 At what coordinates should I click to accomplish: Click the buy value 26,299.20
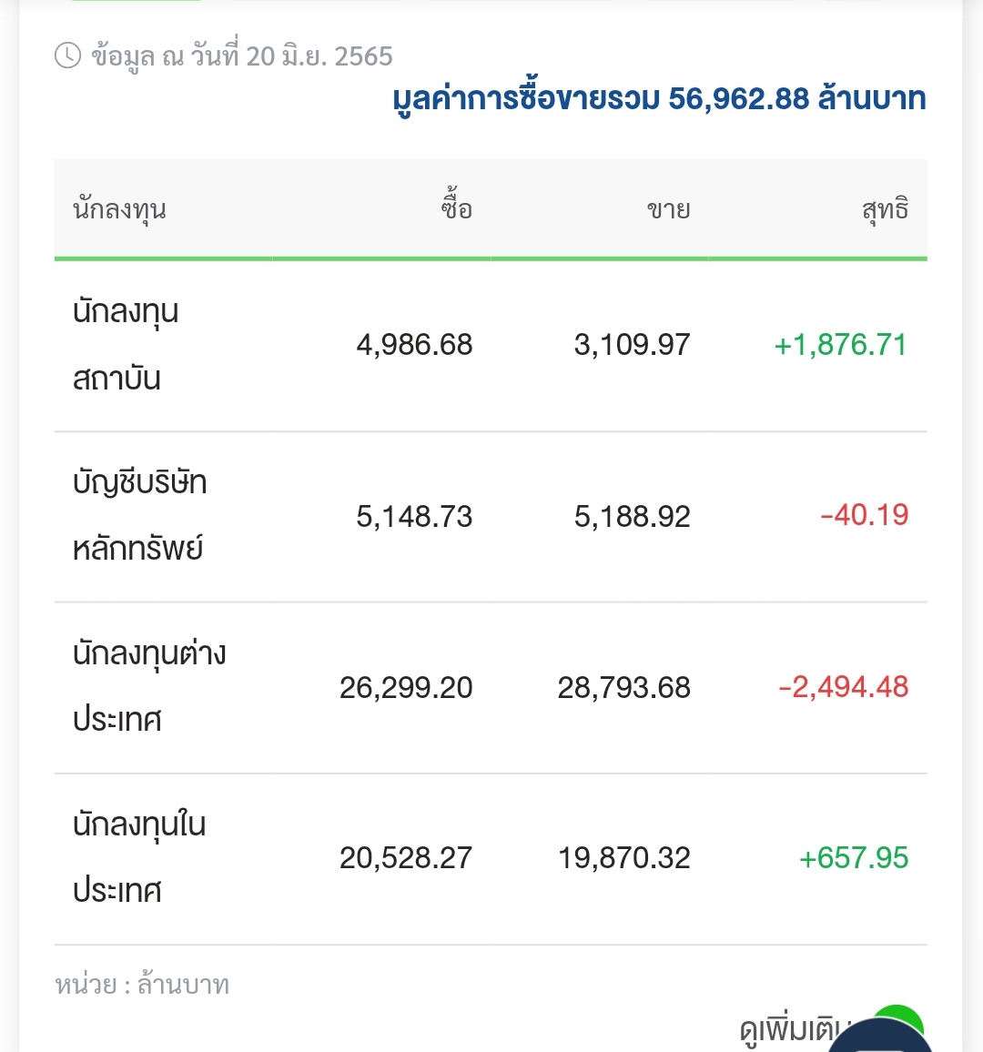[x=406, y=687]
